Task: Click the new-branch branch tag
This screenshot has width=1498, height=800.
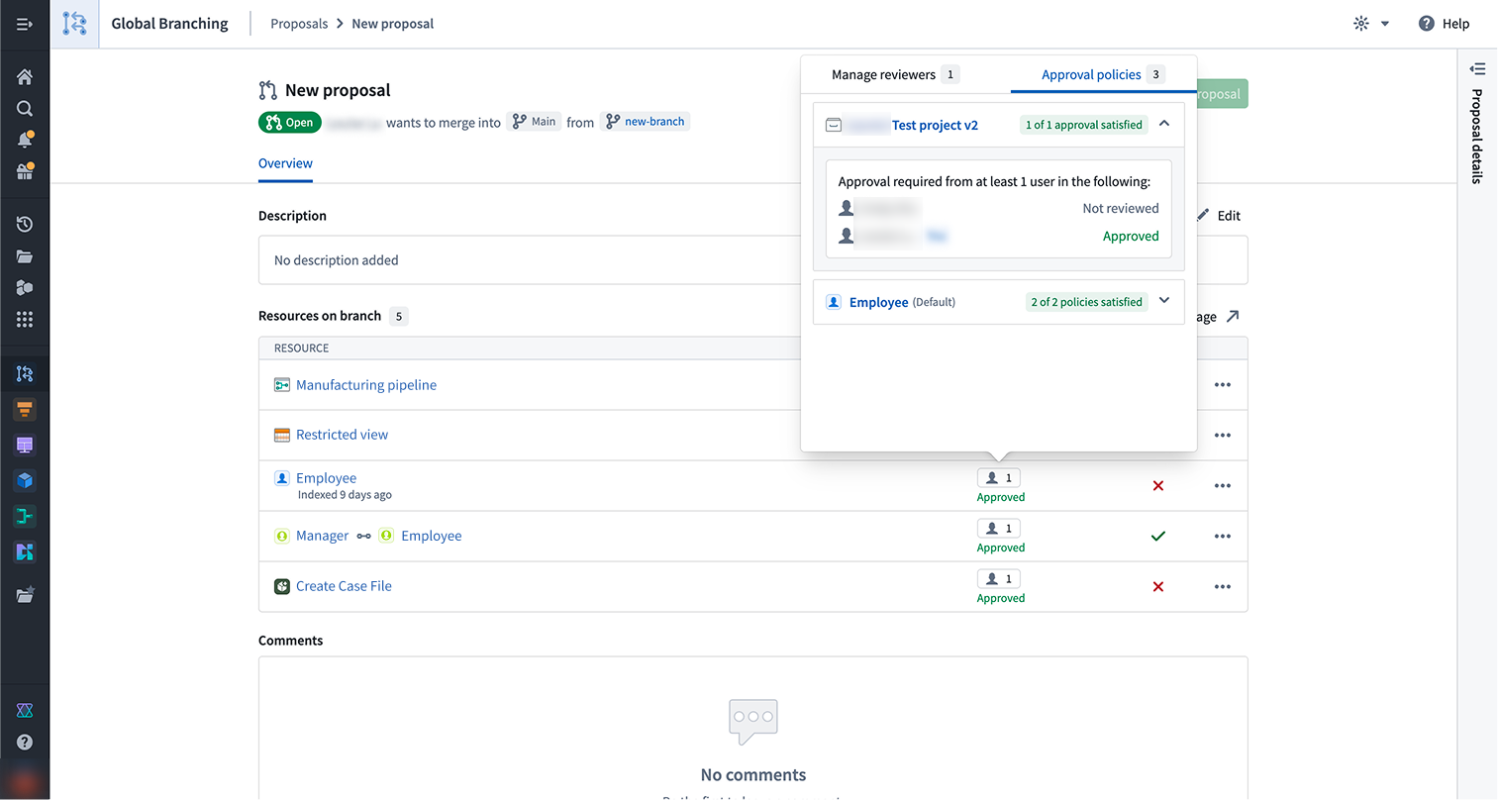Action: 646,122
